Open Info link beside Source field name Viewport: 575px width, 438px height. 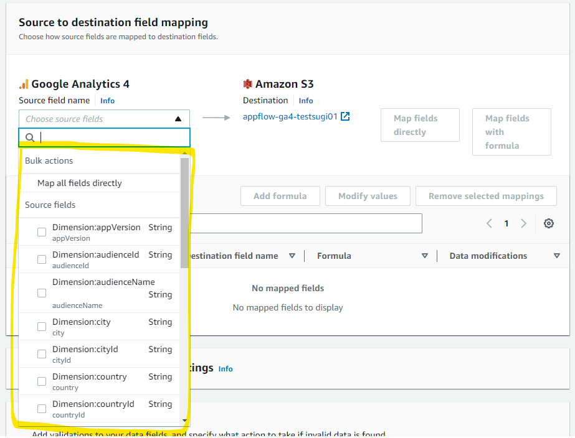(107, 101)
